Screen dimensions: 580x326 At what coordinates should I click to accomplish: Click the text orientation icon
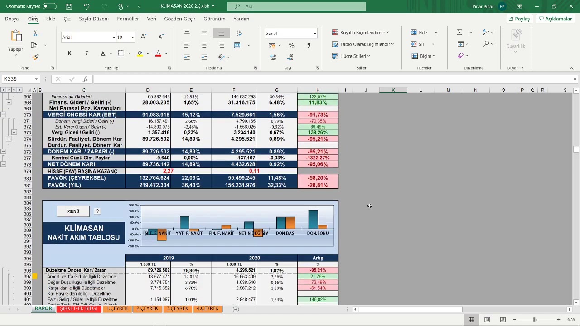[x=221, y=57]
